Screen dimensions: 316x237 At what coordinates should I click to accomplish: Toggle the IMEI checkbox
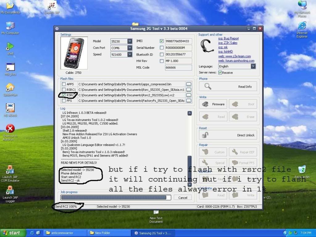pyautogui.click(x=162, y=41)
